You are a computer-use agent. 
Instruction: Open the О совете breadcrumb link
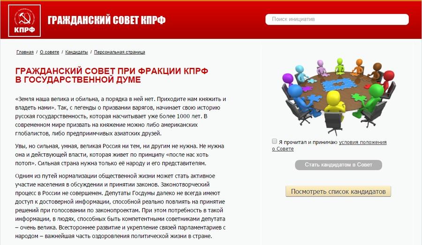(49, 52)
